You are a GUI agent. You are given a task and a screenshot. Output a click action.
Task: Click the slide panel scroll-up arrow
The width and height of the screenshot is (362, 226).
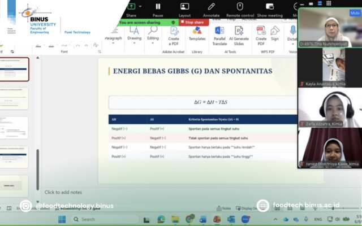(38, 58)
